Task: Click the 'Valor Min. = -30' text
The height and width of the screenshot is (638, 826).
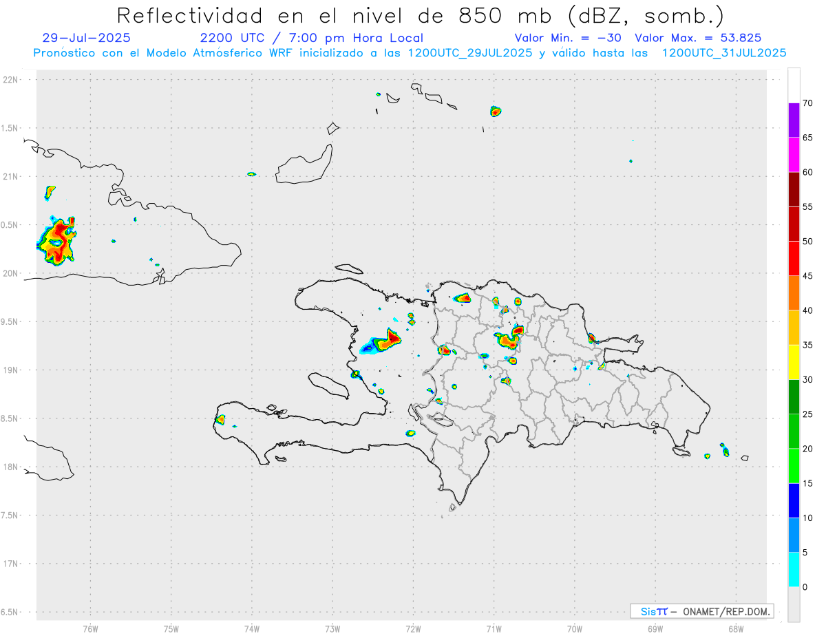Action: [569, 39]
